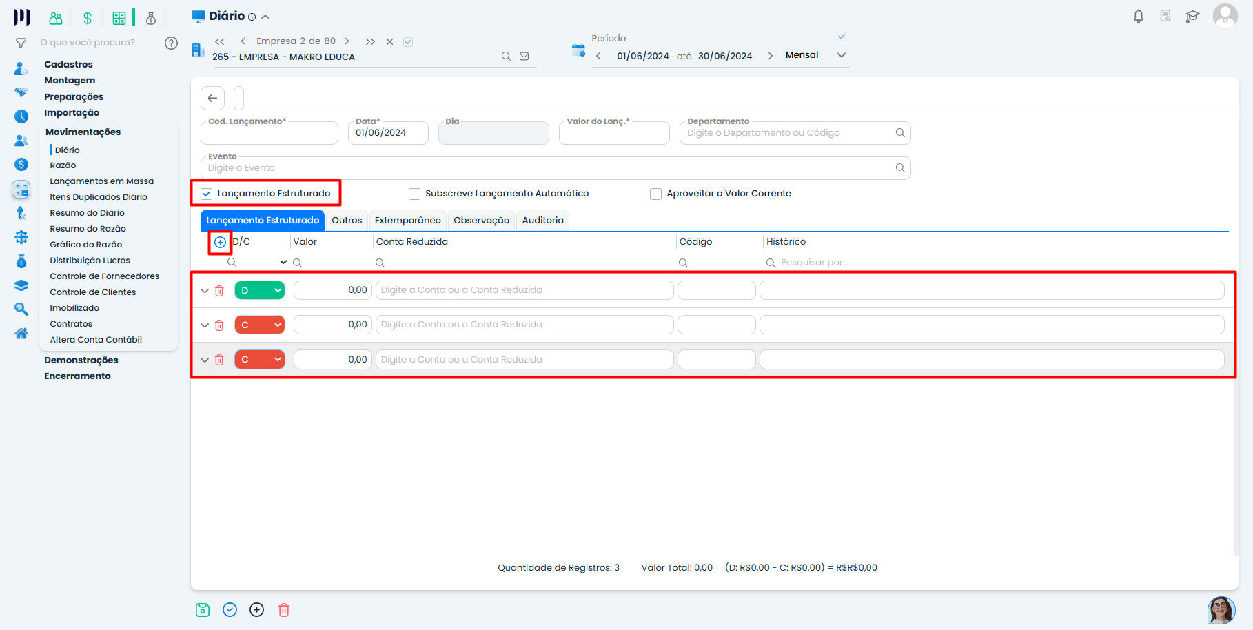Screen dimensions: 1253x630
Task: Click the search magnifier in the Evento field
Action: click(900, 168)
